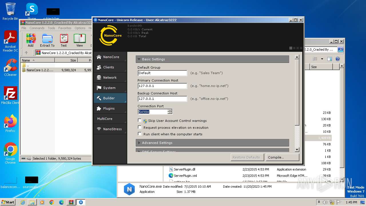This screenshot has width=366, height=206.
Task: Open the WinRAR Tools menu
Action: (51, 28)
